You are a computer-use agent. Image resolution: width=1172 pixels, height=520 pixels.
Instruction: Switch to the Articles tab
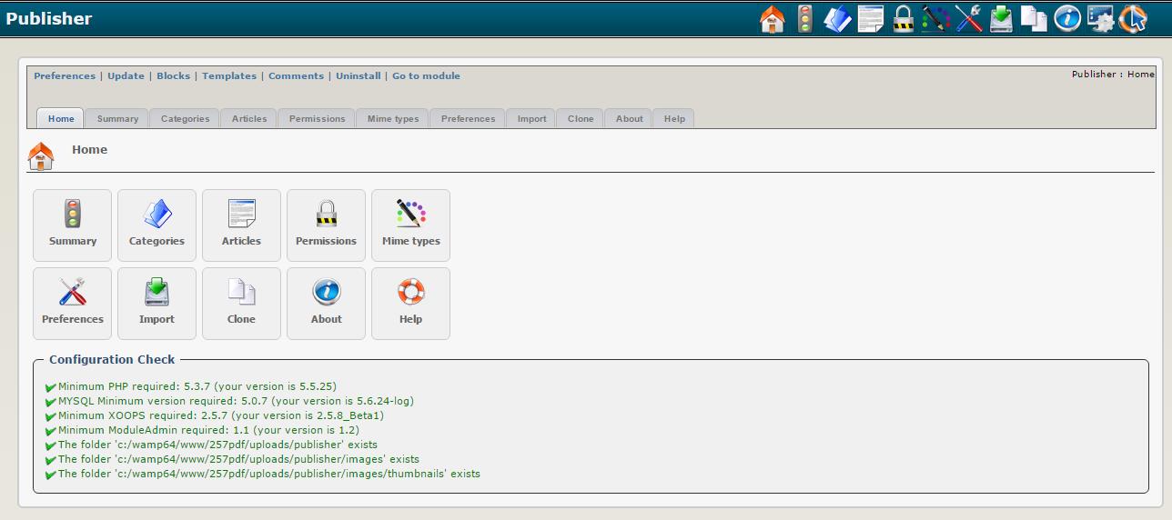coord(249,118)
